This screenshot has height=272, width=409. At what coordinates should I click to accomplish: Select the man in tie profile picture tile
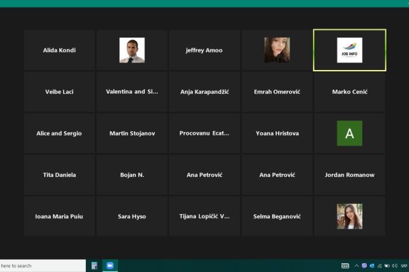[x=132, y=50]
